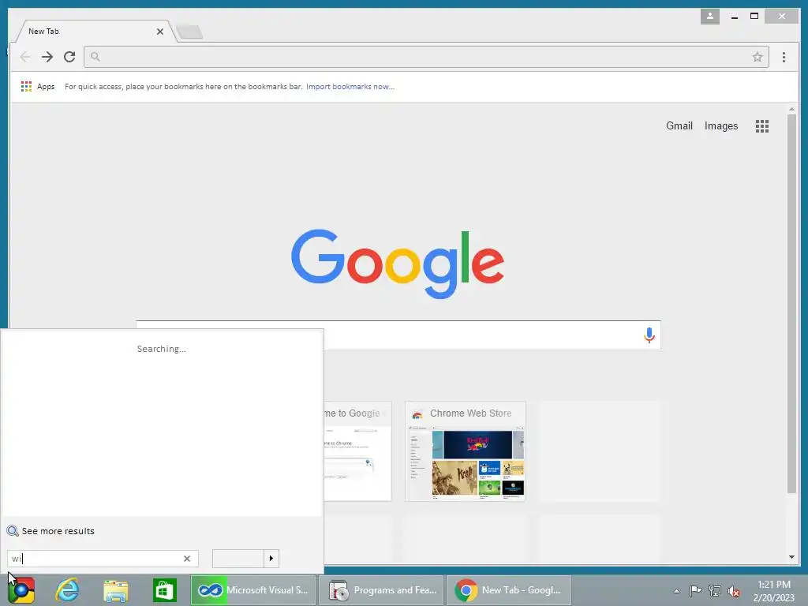Click Import bookmarks now link

[x=350, y=87]
